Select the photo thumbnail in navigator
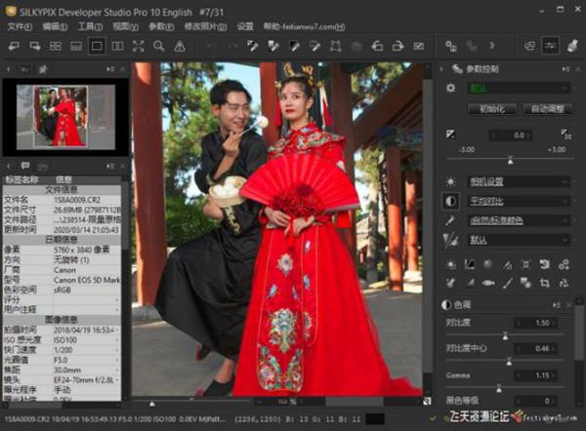586x431 pixels. 61,115
